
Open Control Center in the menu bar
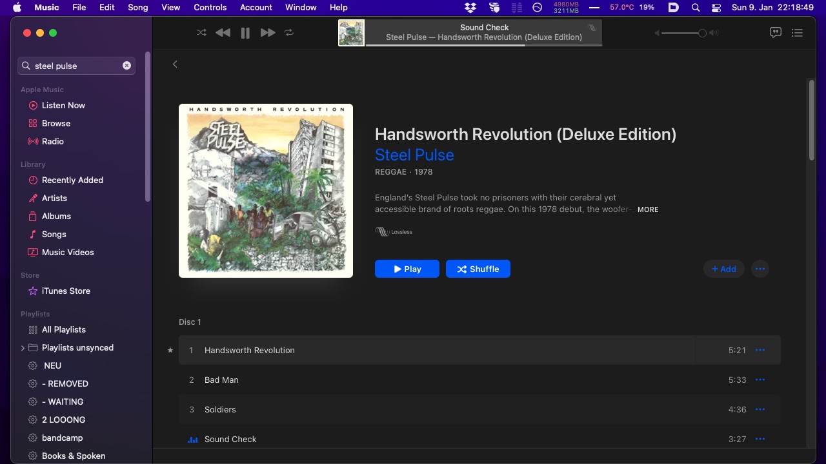coord(716,7)
